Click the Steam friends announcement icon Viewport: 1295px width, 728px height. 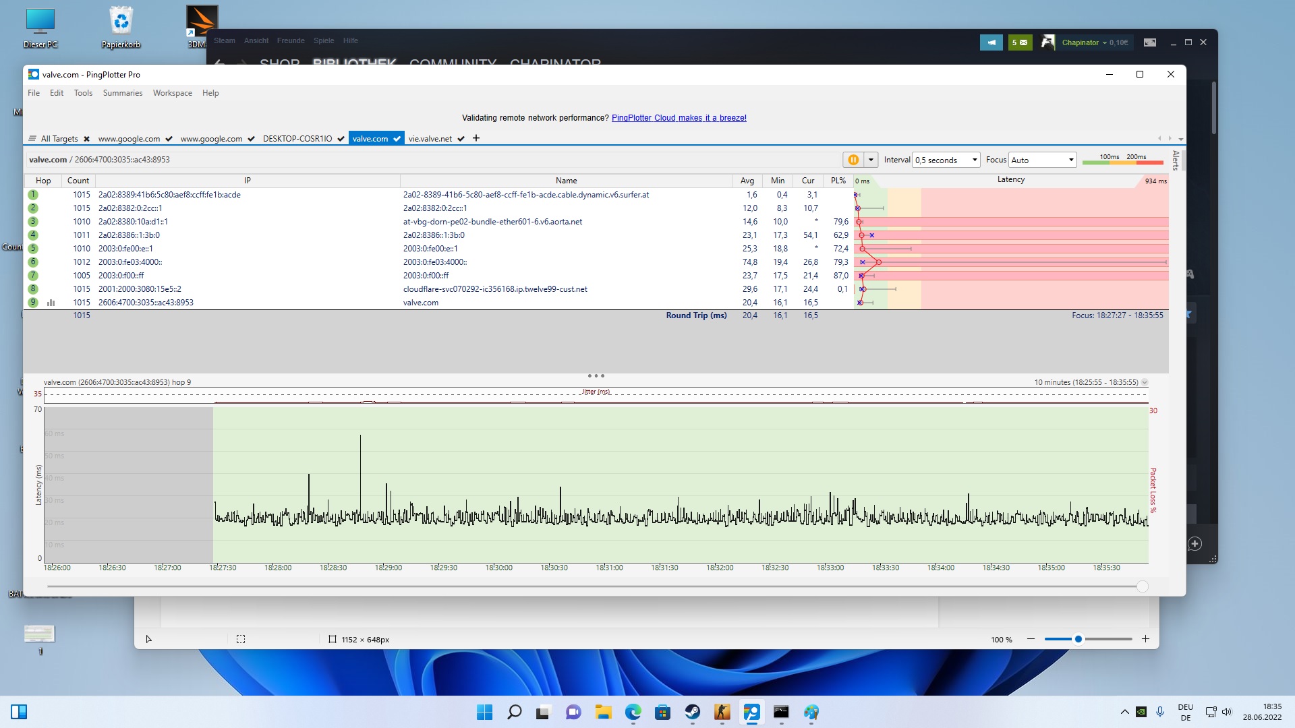[x=991, y=42]
